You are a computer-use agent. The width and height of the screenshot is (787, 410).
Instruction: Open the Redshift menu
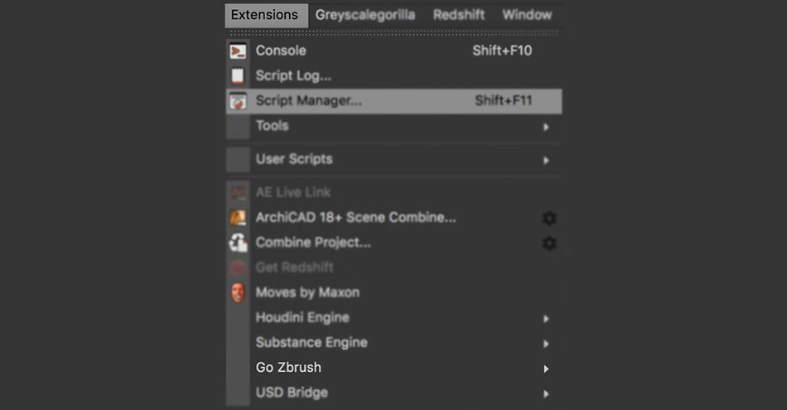(459, 15)
